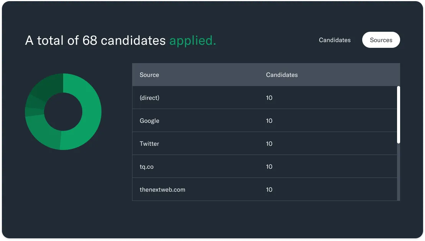Click the candidate count for tq.co
Screen dimensions: 425x241
tap(269, 167)
